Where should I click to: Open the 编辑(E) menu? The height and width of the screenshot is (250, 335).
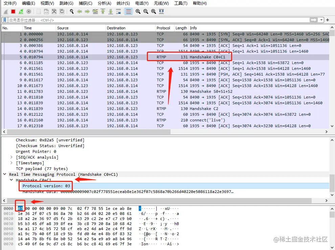pyautogui.click(x=28, y=3)
